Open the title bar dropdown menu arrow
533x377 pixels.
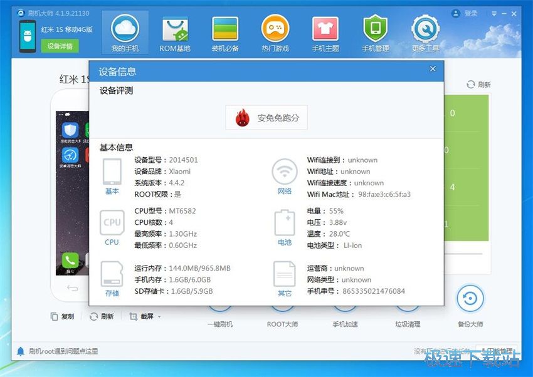click(494, 14)
